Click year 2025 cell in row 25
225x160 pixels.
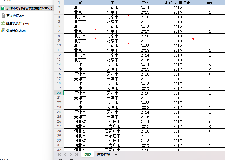[145, 117]
